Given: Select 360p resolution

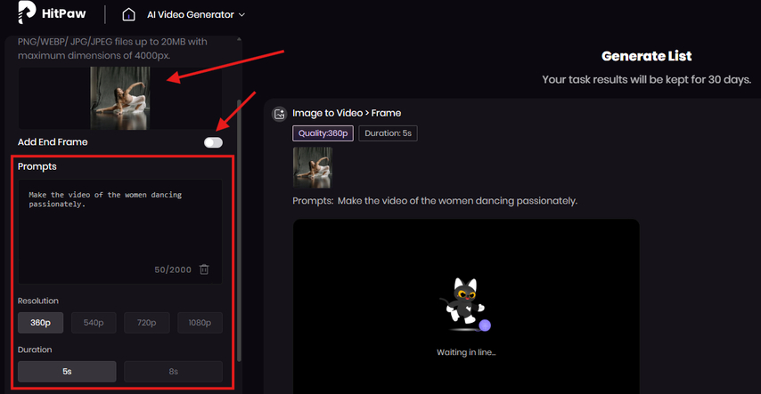Looking at the screenshot, I should [40, 323].
